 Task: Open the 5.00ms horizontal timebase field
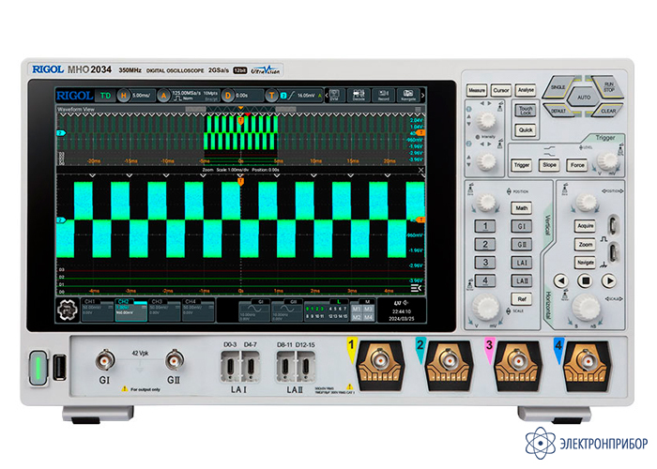[x=142, y=96]
